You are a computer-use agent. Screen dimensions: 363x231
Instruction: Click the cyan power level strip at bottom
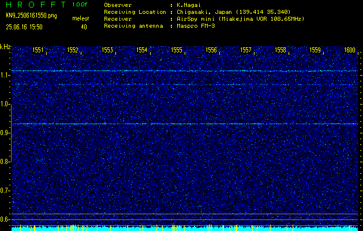tap(185, 229)
